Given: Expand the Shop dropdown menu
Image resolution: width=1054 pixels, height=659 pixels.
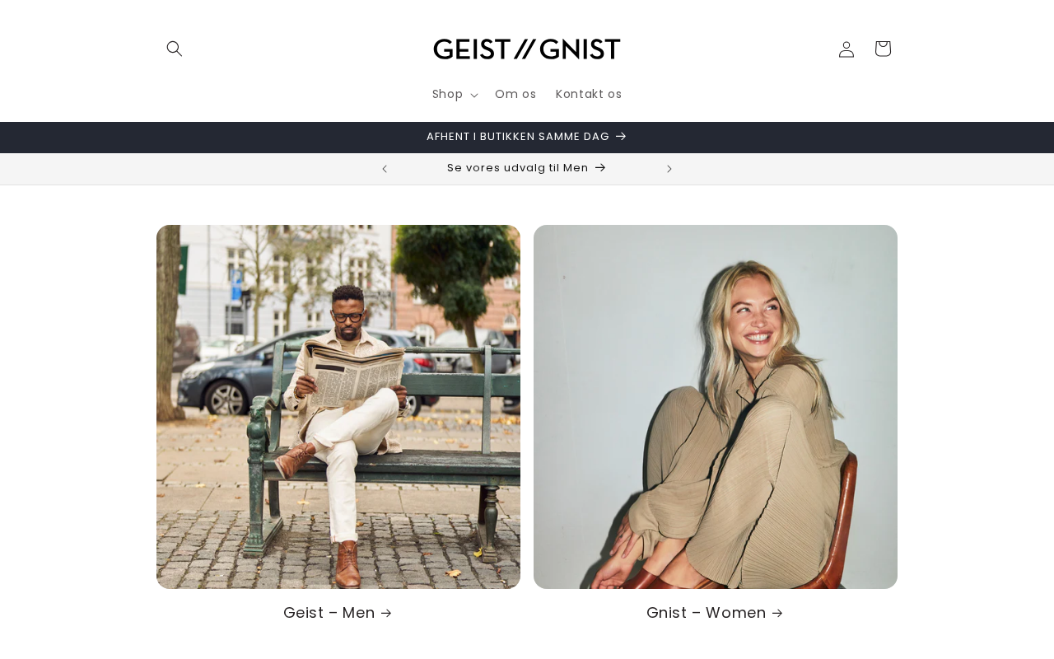Looking at the screenshot, I should [x=455, y=94].
